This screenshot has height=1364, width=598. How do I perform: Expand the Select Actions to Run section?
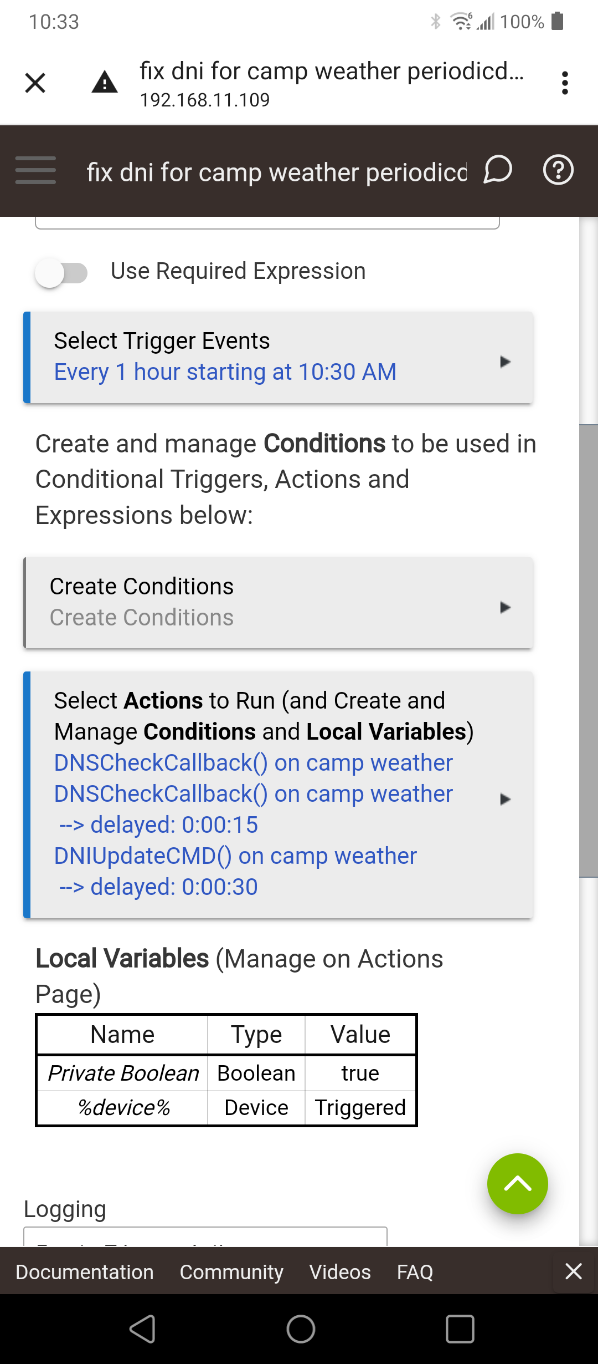pyautogui.click(x=279, y=795)
